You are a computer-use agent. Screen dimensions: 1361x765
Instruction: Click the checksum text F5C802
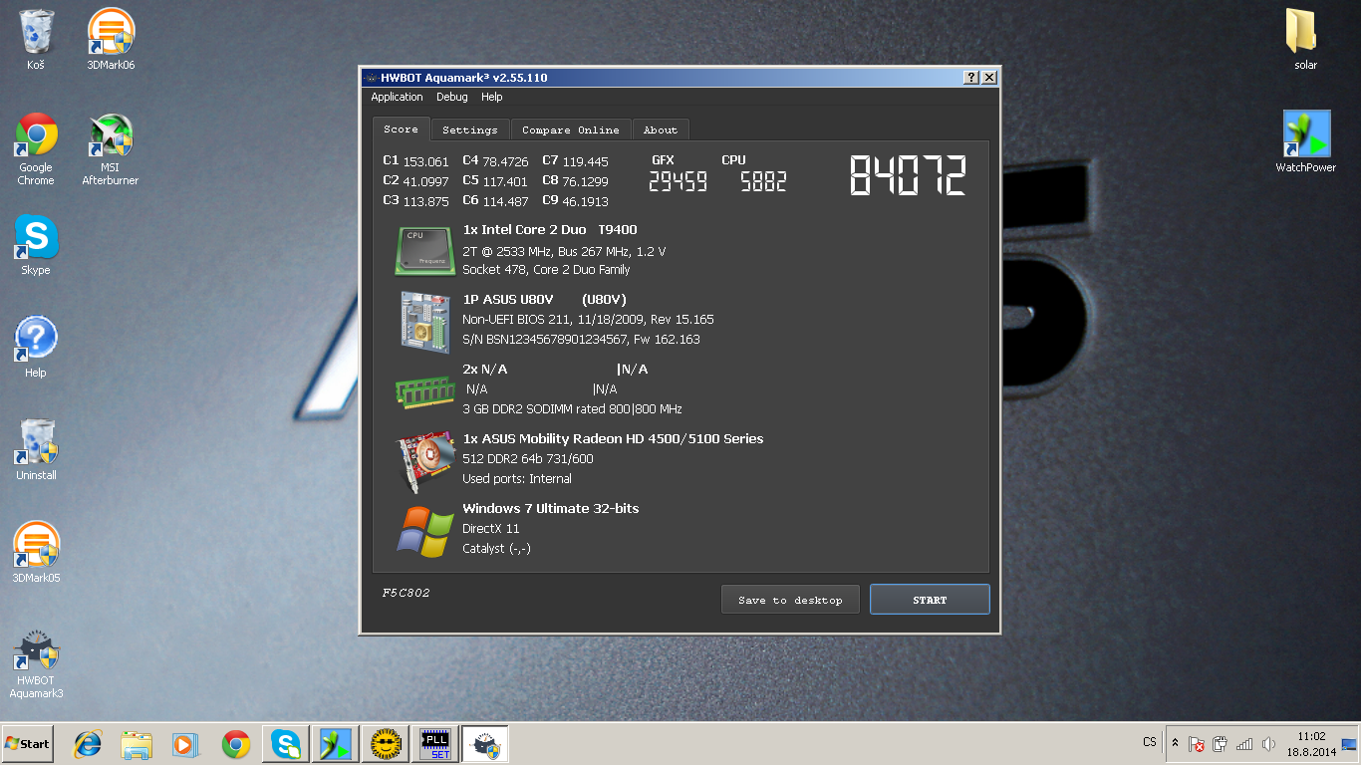point(407,593)
